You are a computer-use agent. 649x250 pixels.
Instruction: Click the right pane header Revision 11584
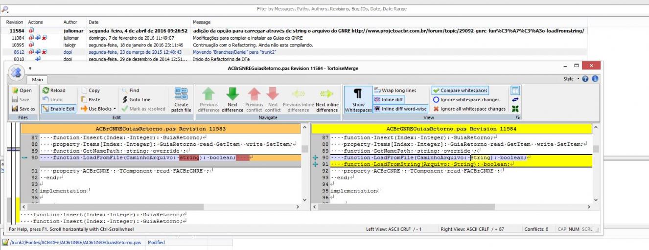pos(452,129)
